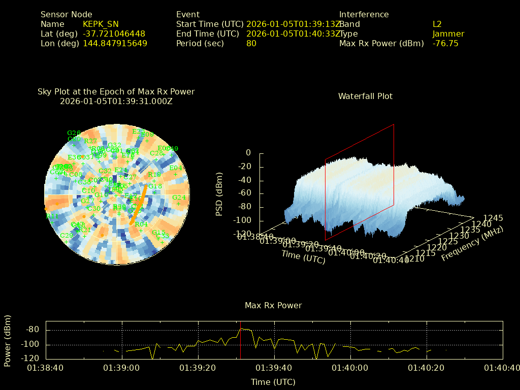Select the longitude value 144.847915649
Image resolution: width=520 pixels, height=390 pixels.
pos(115,44)
